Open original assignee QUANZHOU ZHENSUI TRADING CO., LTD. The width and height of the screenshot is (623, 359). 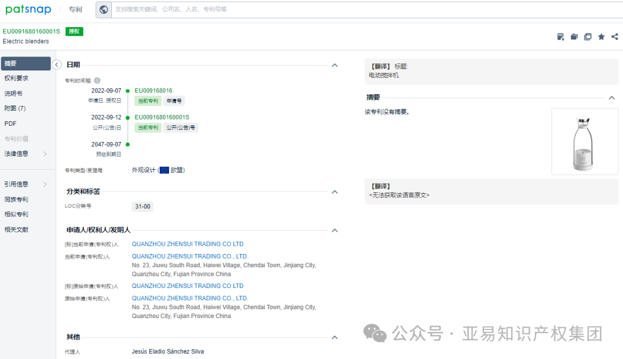(x=190, y=298)
